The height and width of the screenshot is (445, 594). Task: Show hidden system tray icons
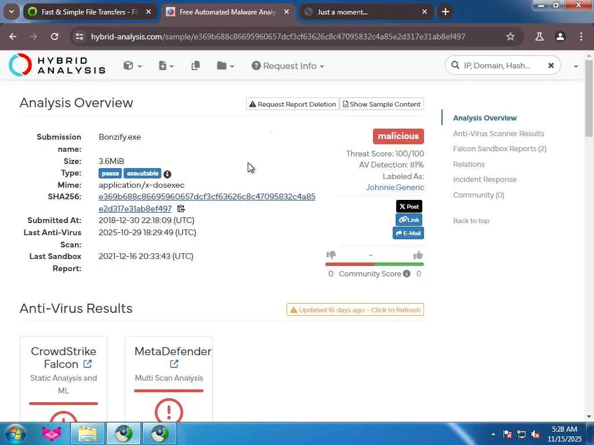(x=493, y=434)
